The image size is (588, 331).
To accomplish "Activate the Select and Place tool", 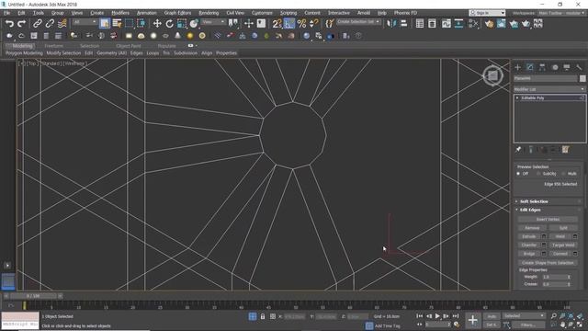I will click(x=194, y=24).
